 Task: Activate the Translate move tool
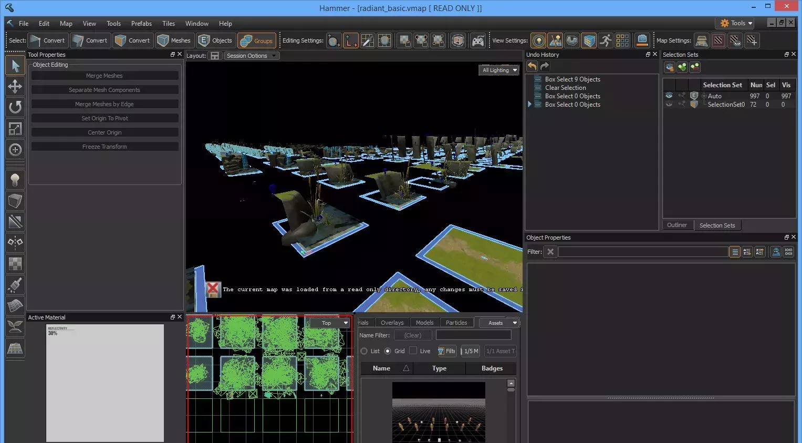click(x=15, y=86)
